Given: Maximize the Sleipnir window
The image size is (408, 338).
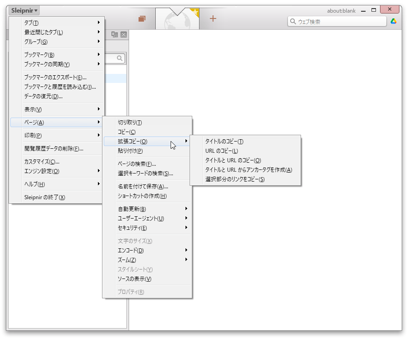Looking at the screenshot, I should pos(374,10).
